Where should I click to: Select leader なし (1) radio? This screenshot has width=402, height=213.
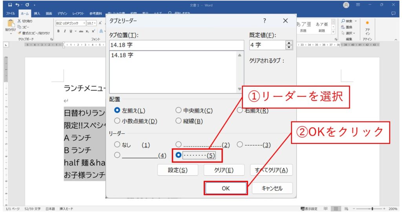(x=117, y=145)
